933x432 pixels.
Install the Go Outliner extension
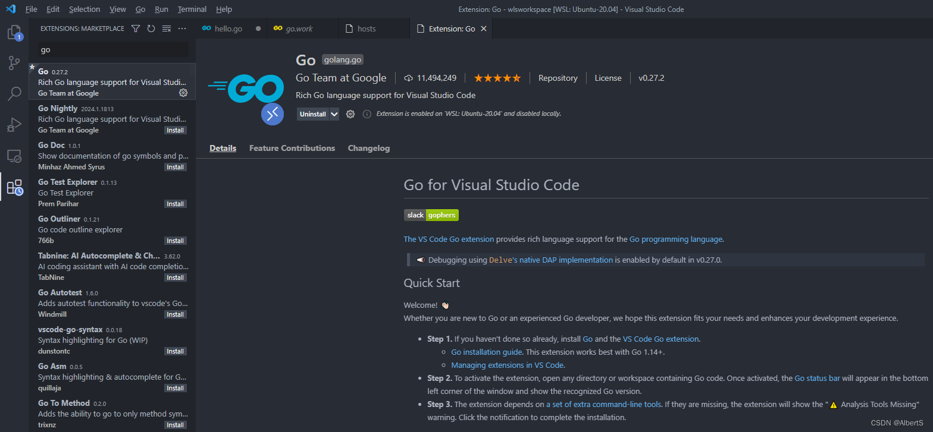coord(175,241)
